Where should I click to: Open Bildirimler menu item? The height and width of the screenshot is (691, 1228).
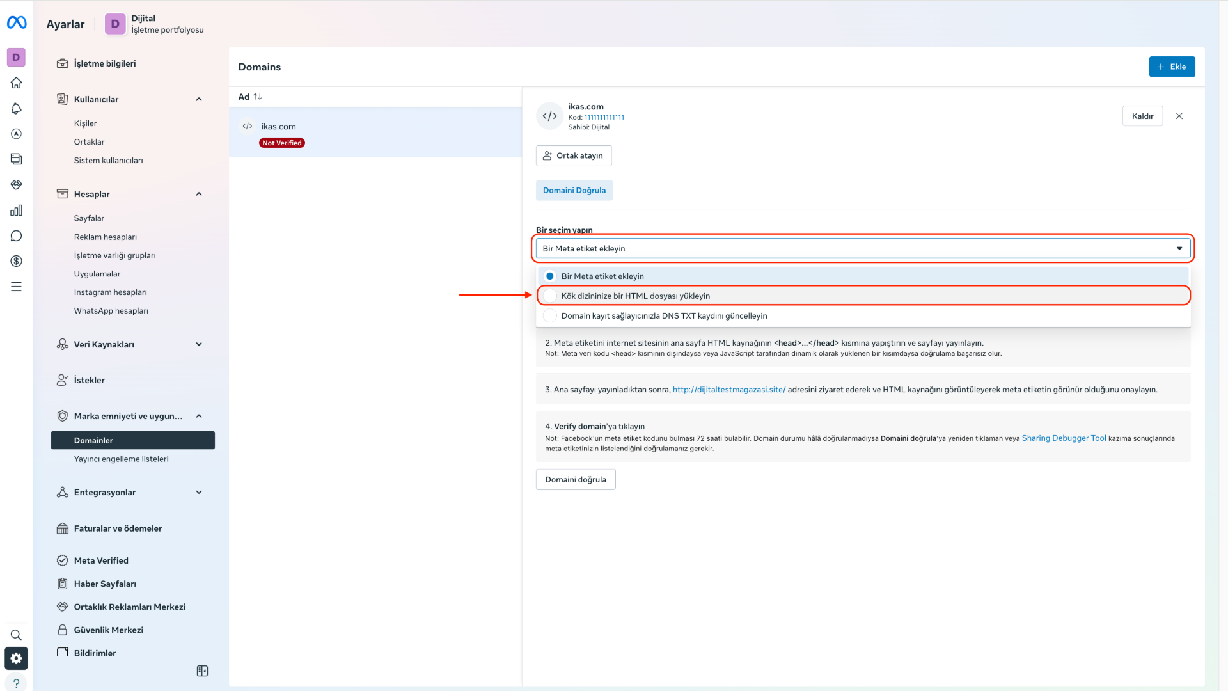coord(95,653)
